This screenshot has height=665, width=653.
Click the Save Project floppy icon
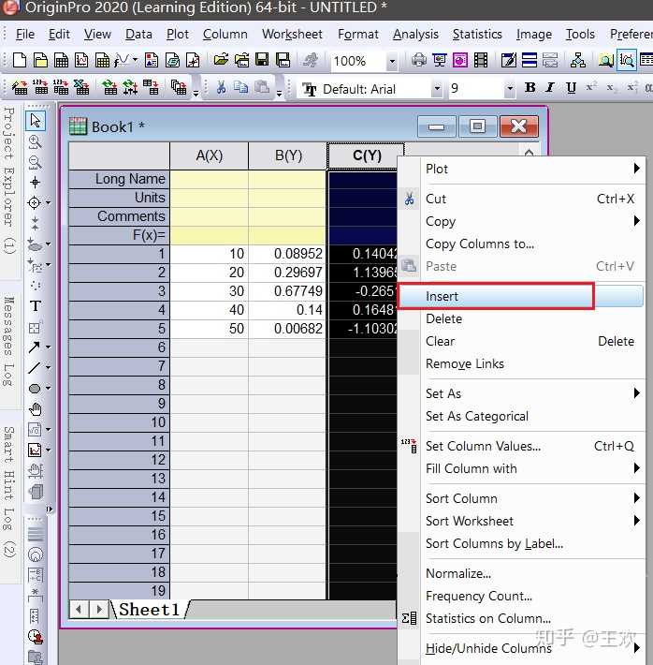[x=262, y=60]
